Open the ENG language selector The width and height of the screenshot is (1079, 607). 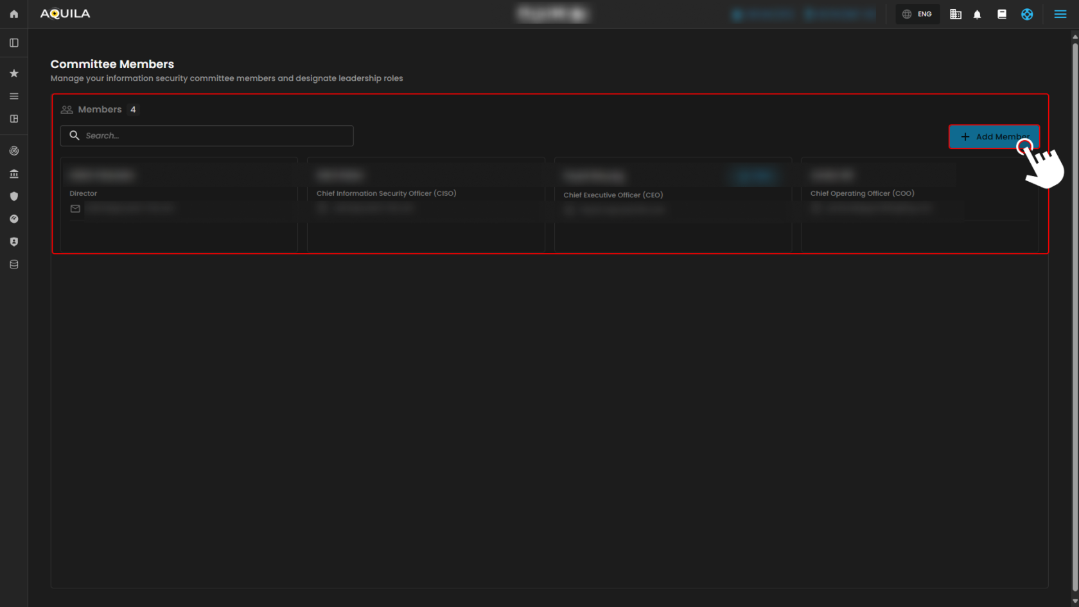tap(917, 14)
